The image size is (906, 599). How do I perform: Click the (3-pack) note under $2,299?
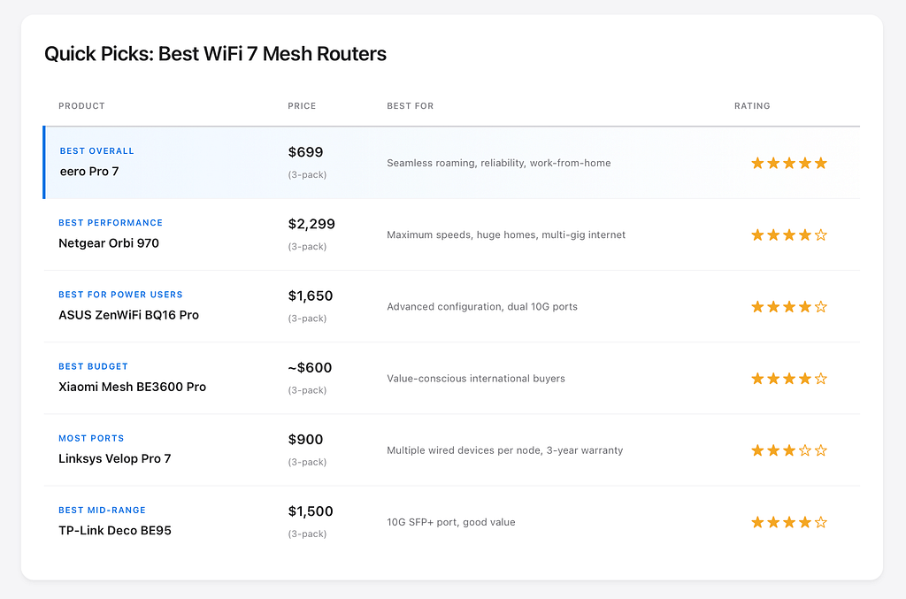tap(307, 247)
